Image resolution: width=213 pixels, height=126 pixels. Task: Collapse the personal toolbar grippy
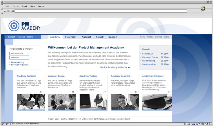click(2, 15)
